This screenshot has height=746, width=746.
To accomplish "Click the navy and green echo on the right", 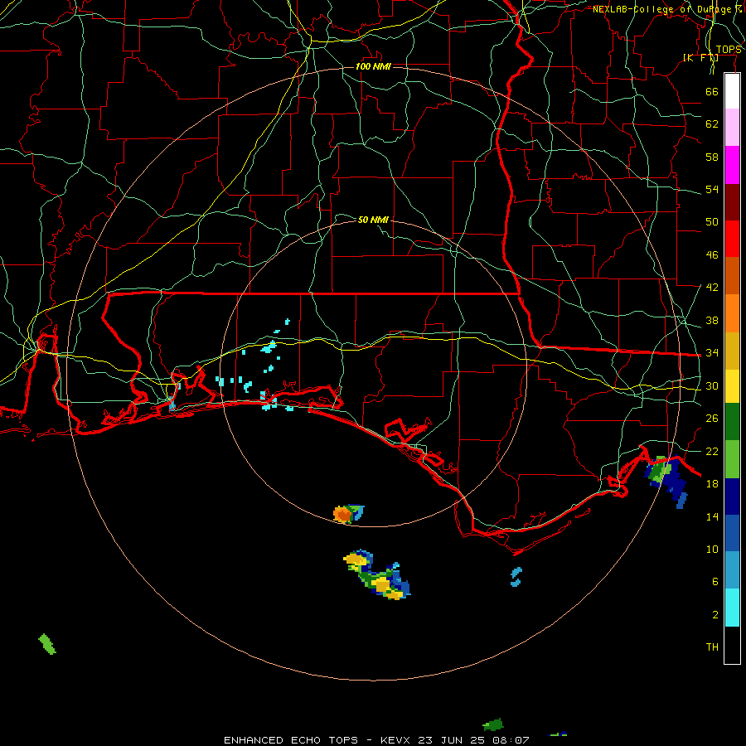I will (x=666, y=481).
